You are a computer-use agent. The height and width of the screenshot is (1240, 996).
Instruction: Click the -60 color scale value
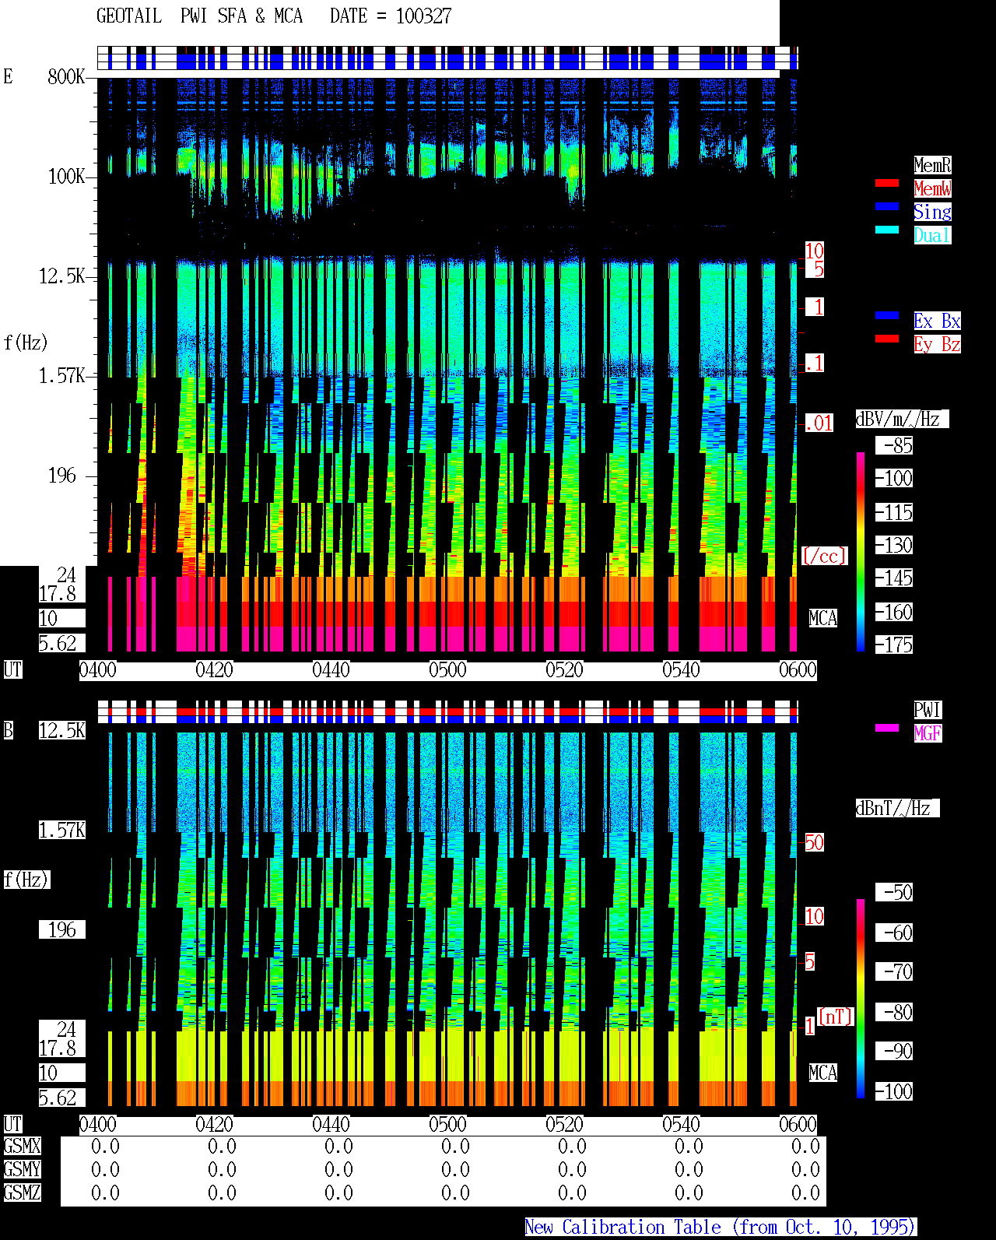pos(894,933)
